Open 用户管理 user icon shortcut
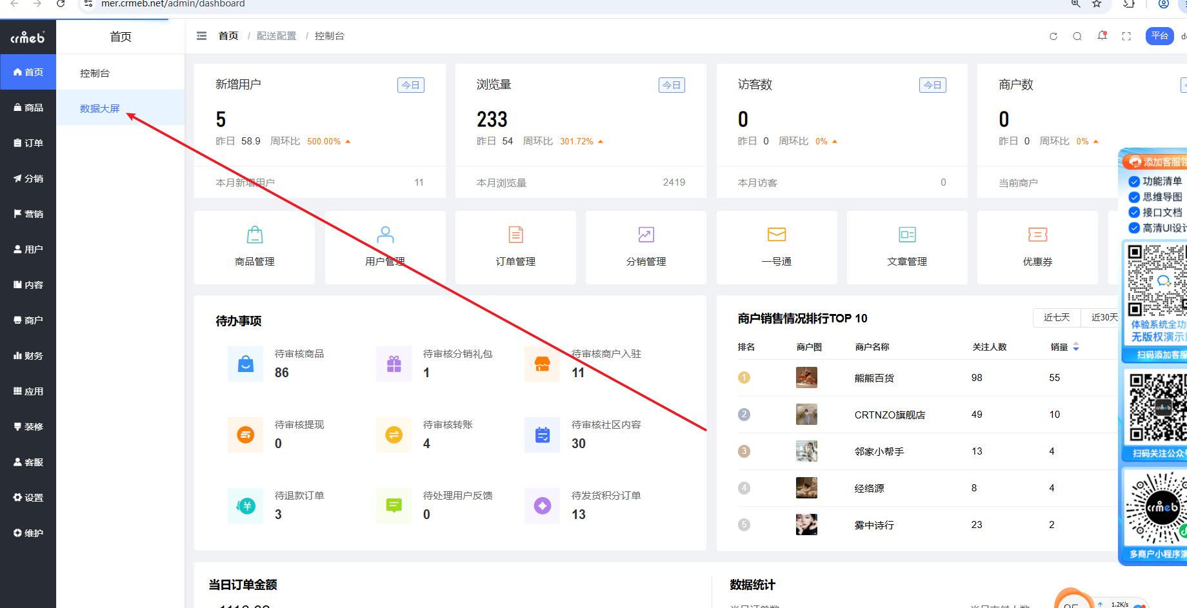The image size is (1187, 608). coord(385,235)
